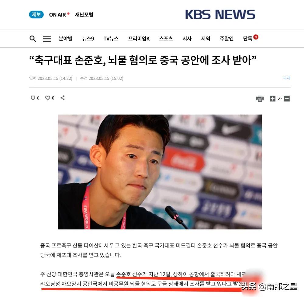The image size is (304, 297).
Task: Switch to the 스포츠 section
Action: tap(166, 39)
